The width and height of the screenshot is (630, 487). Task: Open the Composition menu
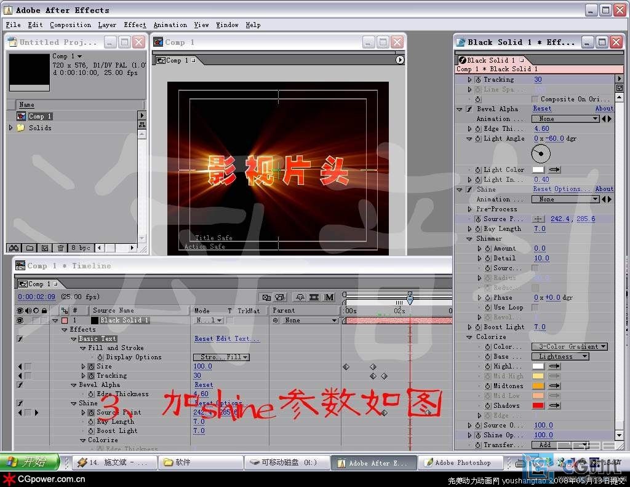tap(70, 25)
